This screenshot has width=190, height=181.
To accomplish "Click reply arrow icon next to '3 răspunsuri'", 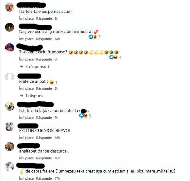I will click(x=21, y=66).
